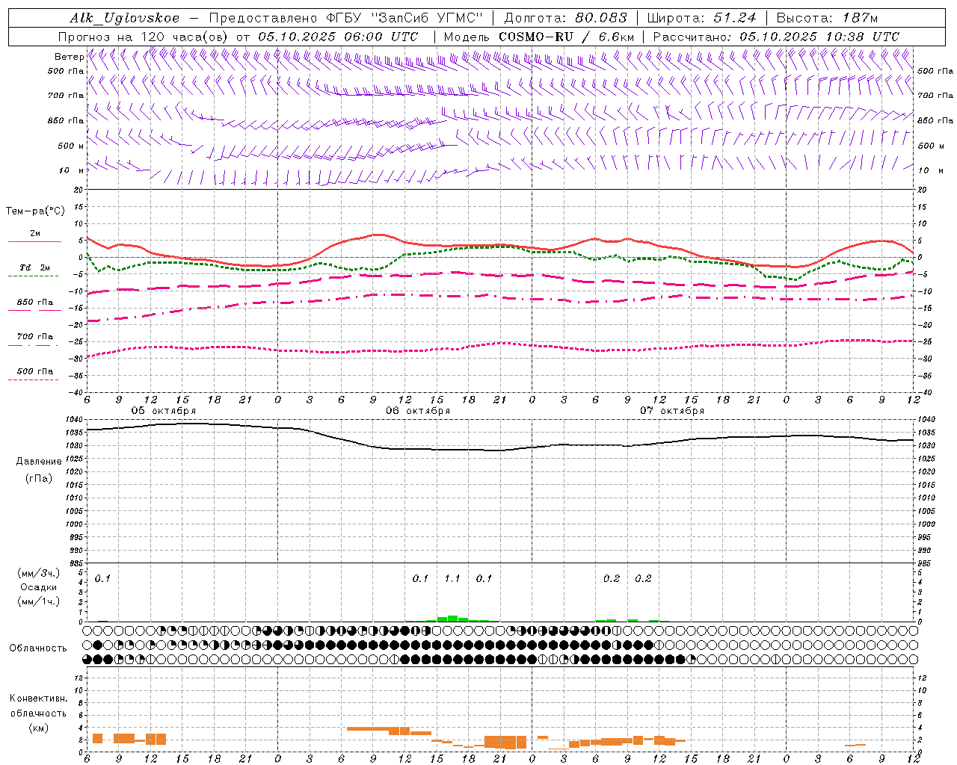Screen dimensions: 957x765
Task: Click the station name Alk_Uglovskoe in header
Action: click(x=125, y=18)
